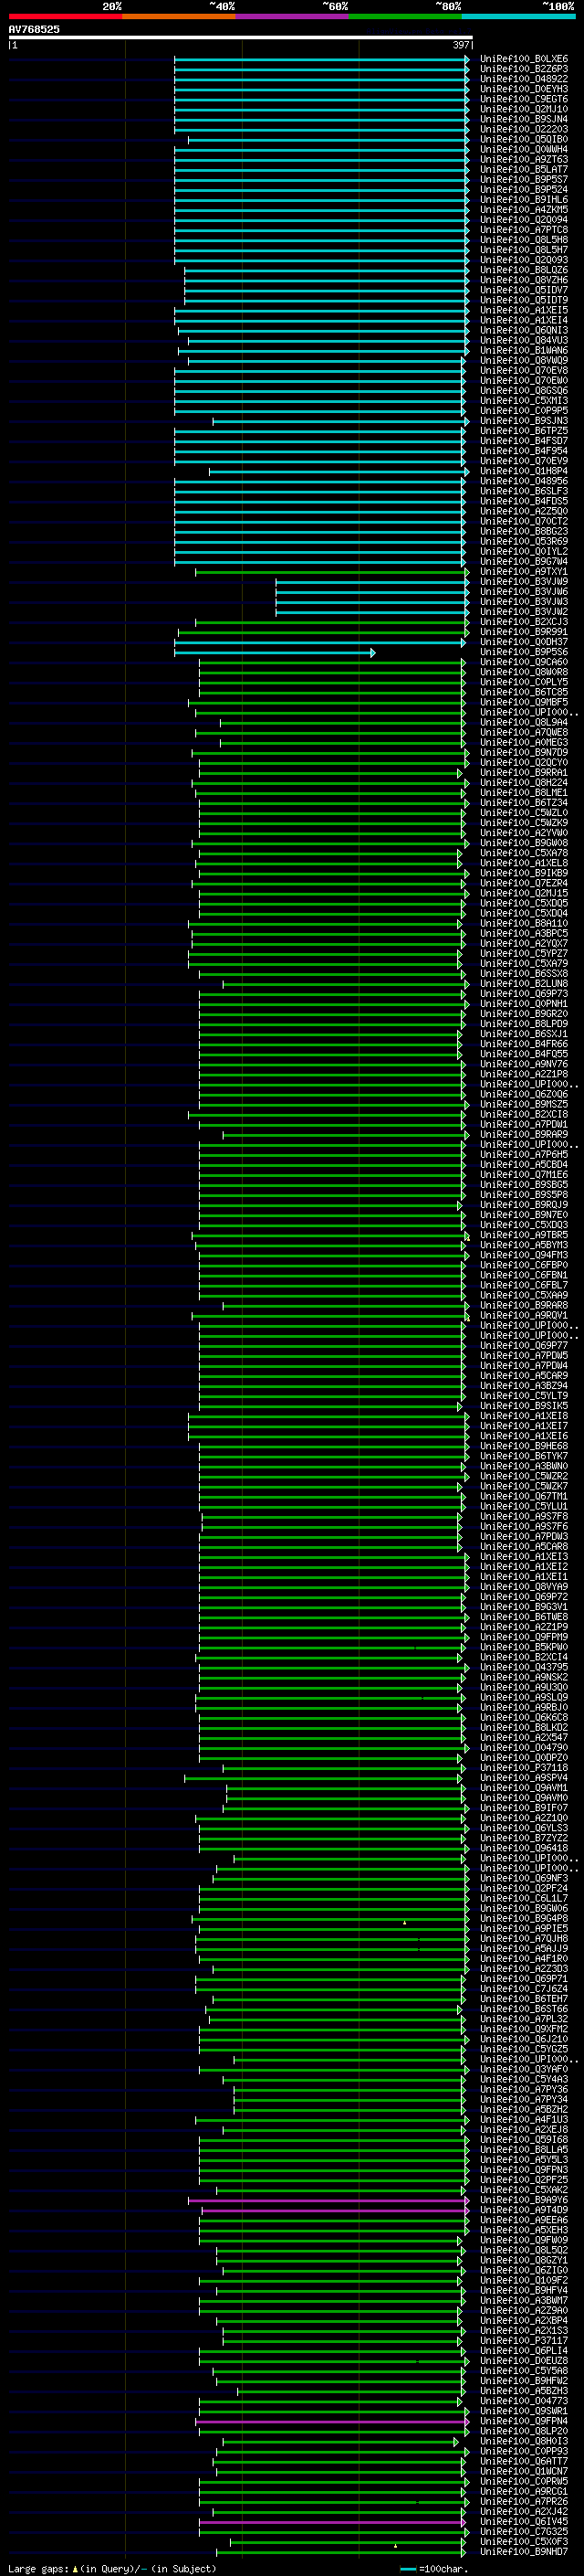The height and width of the screenshot is (2576, 584).
Task: Select the UniRef100_A1XEI5 label
Action: (524, 310)
